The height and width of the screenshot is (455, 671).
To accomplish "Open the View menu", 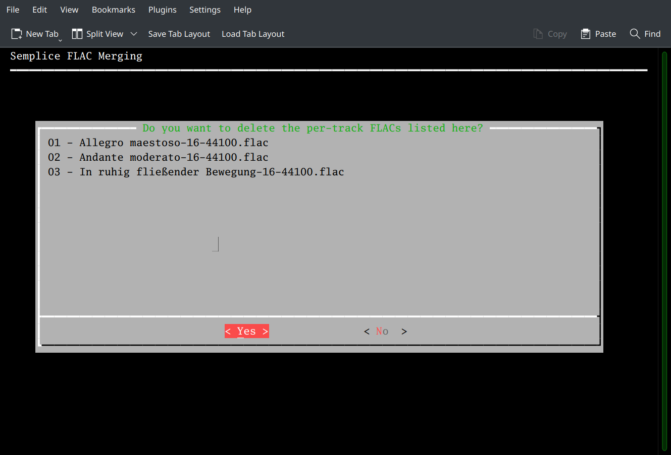I will 69,10.
